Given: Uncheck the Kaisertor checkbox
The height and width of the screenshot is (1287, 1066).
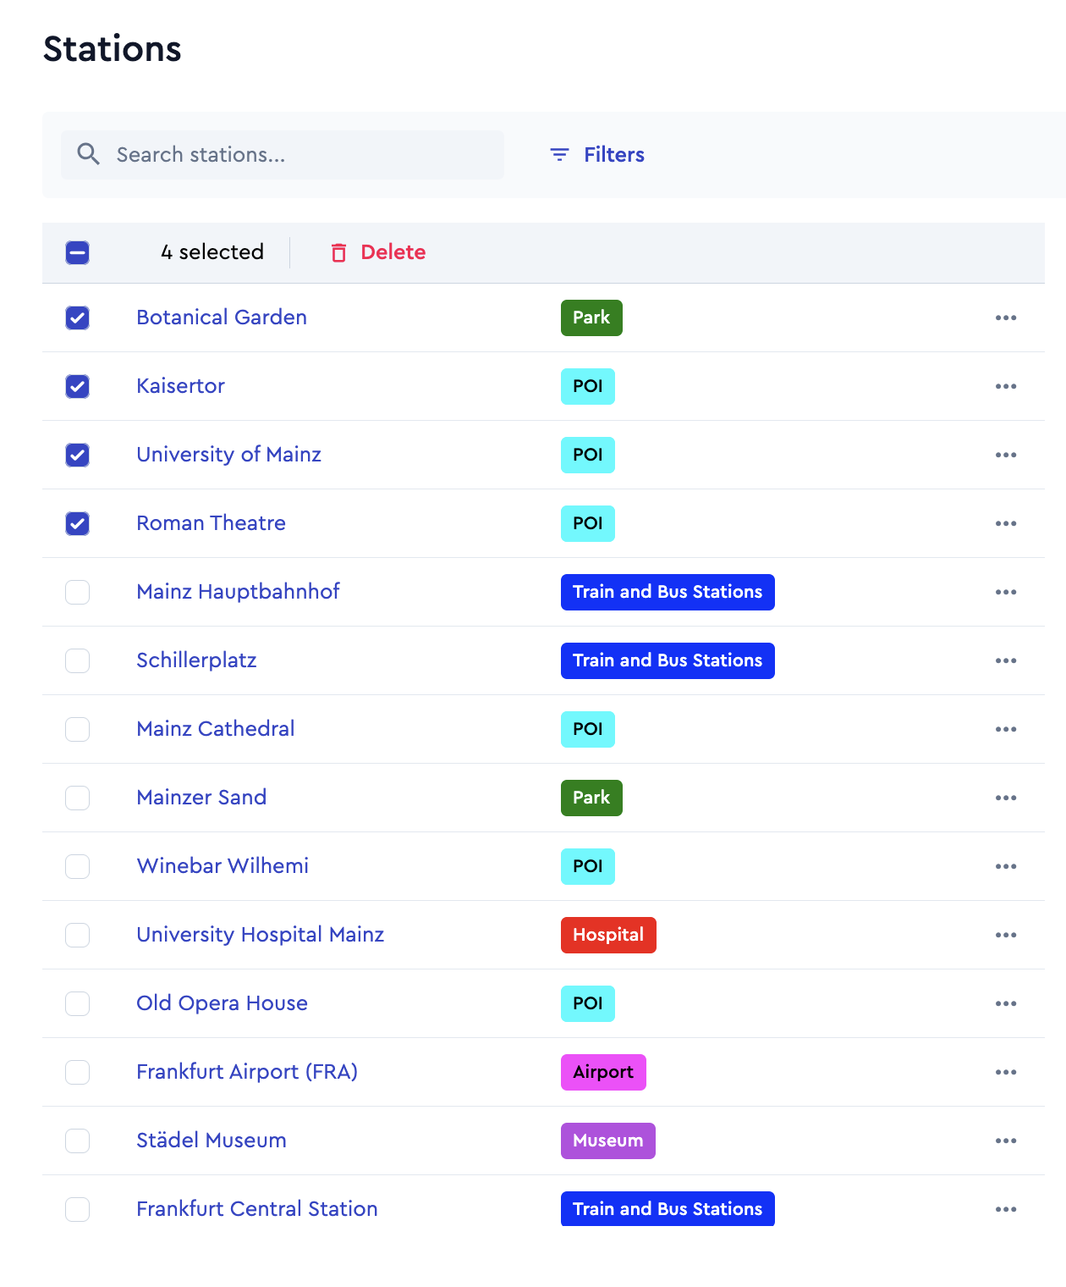Looking at the screenshot, I should [78, 386].
